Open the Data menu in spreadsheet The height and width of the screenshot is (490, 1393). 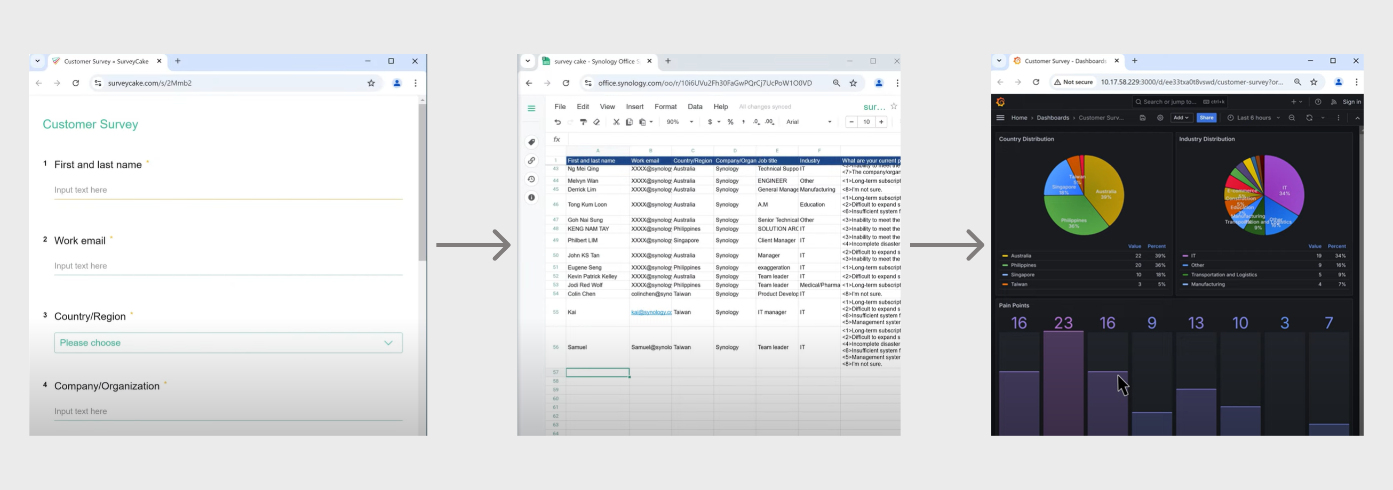coord(695,107)
